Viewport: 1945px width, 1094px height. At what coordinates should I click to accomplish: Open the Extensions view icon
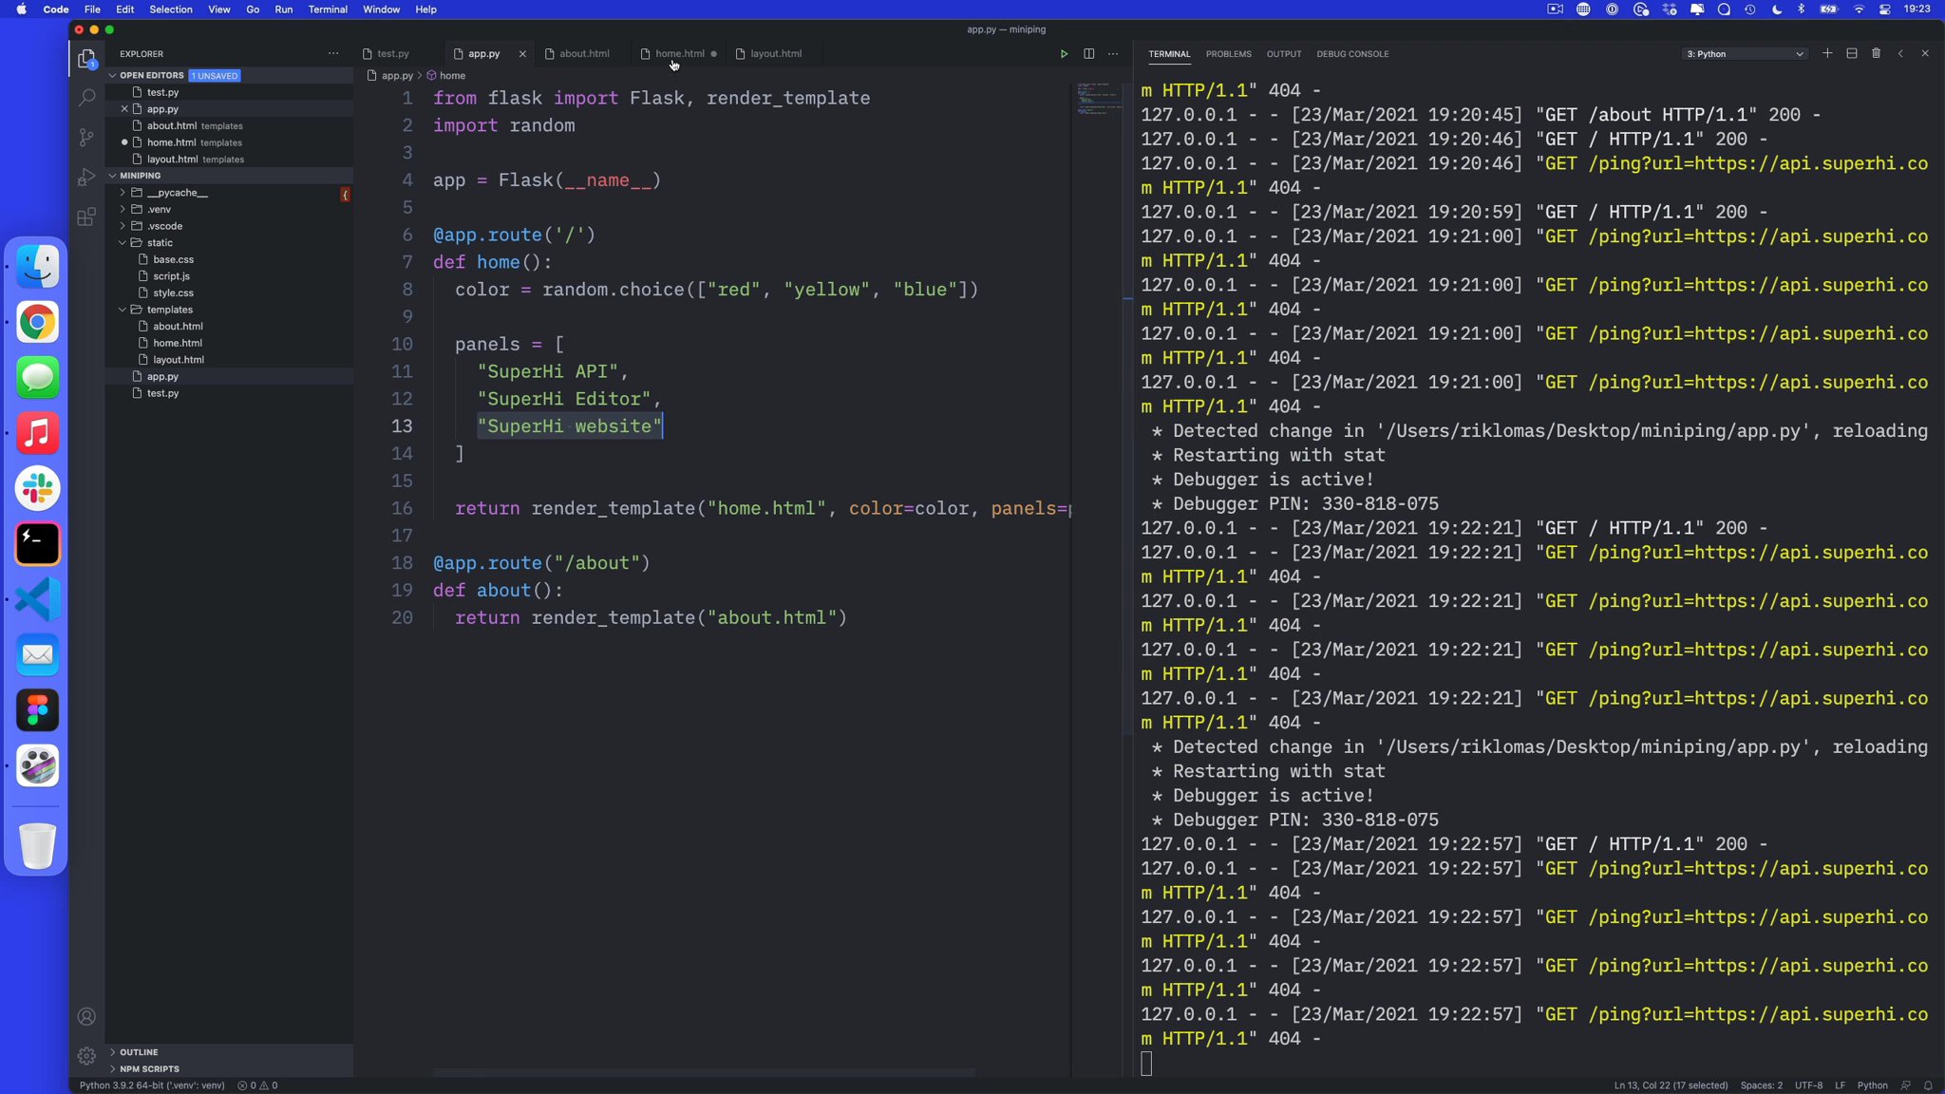pos(86,217)
